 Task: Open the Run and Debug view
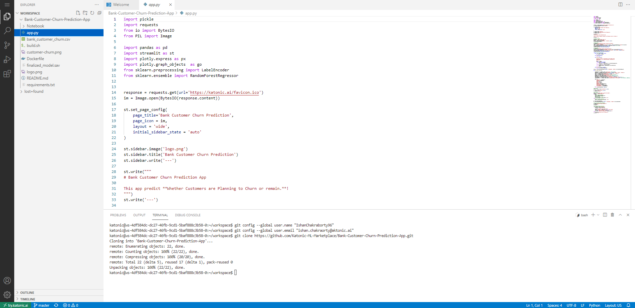(7, 59)
